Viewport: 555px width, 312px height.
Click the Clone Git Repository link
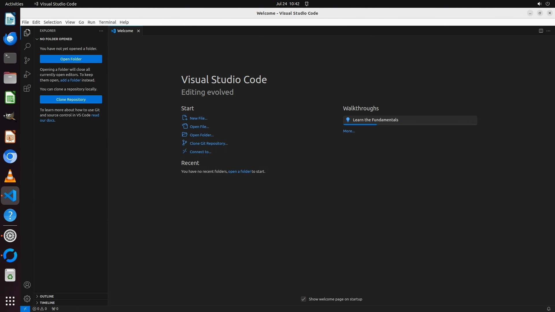click(x=208, y=143)
